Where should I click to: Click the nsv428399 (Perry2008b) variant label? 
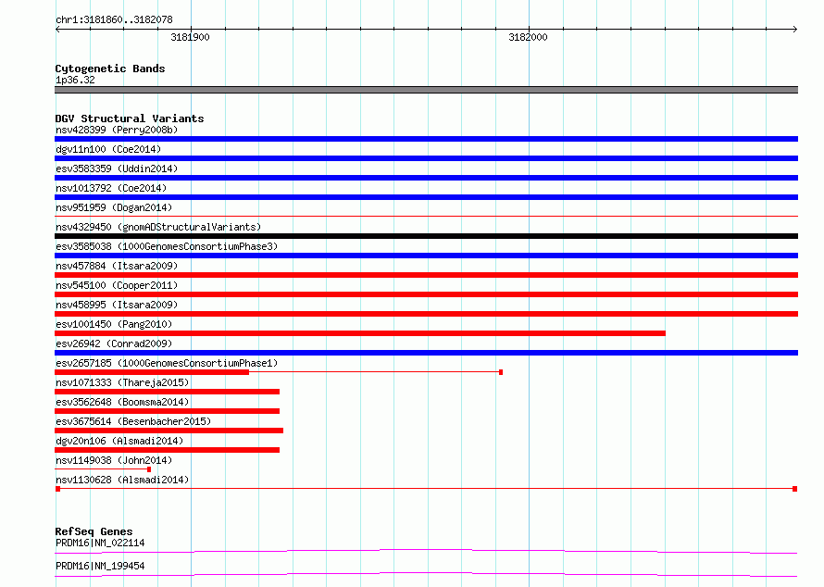click(x=117, y=130)
